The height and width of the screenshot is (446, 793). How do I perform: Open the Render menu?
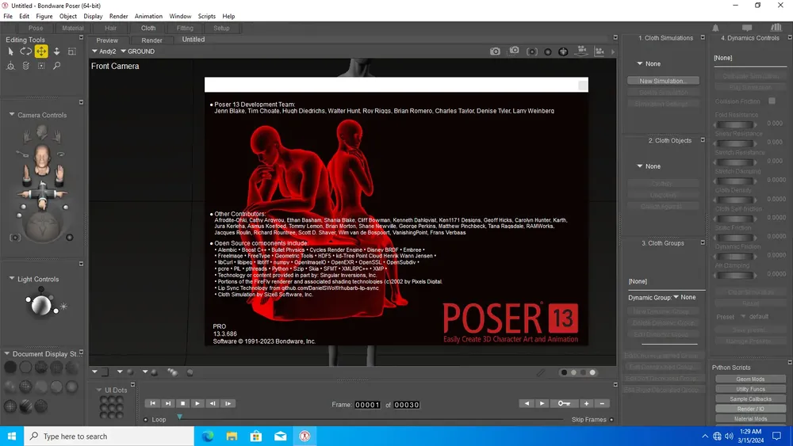(119, 16)
